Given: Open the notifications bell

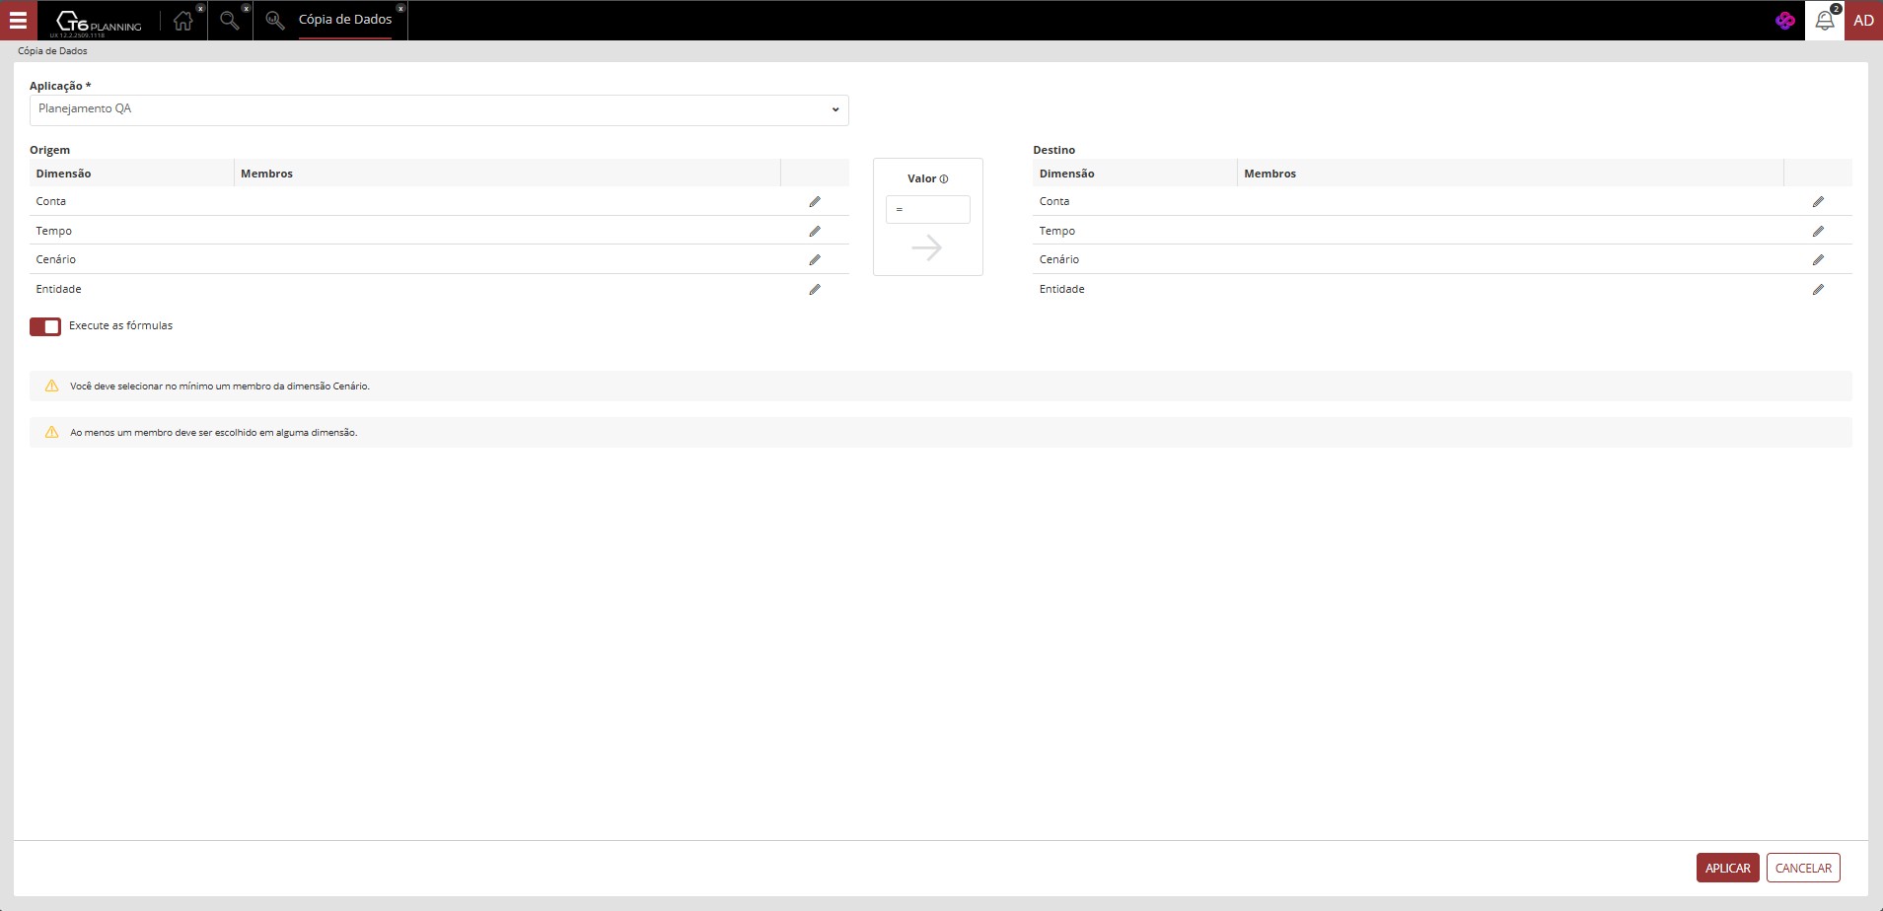Looking at the screenshot, I should click(1824, 21).
